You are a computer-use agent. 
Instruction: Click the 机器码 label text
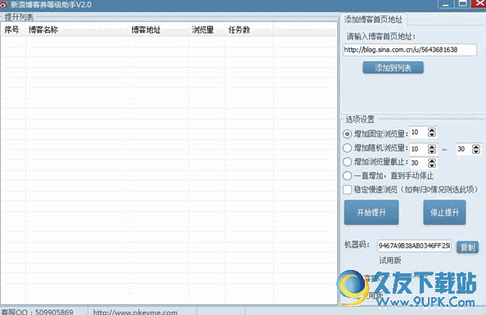point(357,245)
